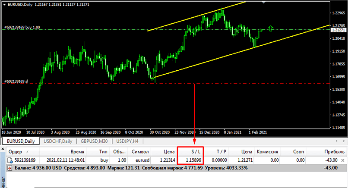Sort by the T / P column header
This screenshot has height=188, width=348.
[216, 152]
